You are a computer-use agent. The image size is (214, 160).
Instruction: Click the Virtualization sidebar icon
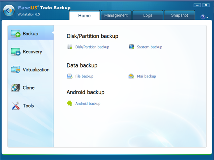point(15,70)
